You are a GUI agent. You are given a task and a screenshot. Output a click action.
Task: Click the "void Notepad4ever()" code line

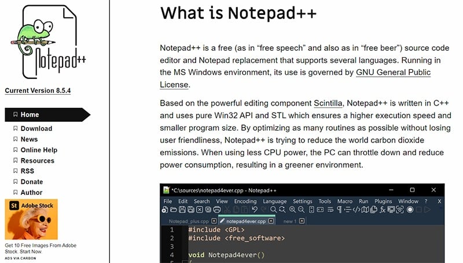coord(226,255)
